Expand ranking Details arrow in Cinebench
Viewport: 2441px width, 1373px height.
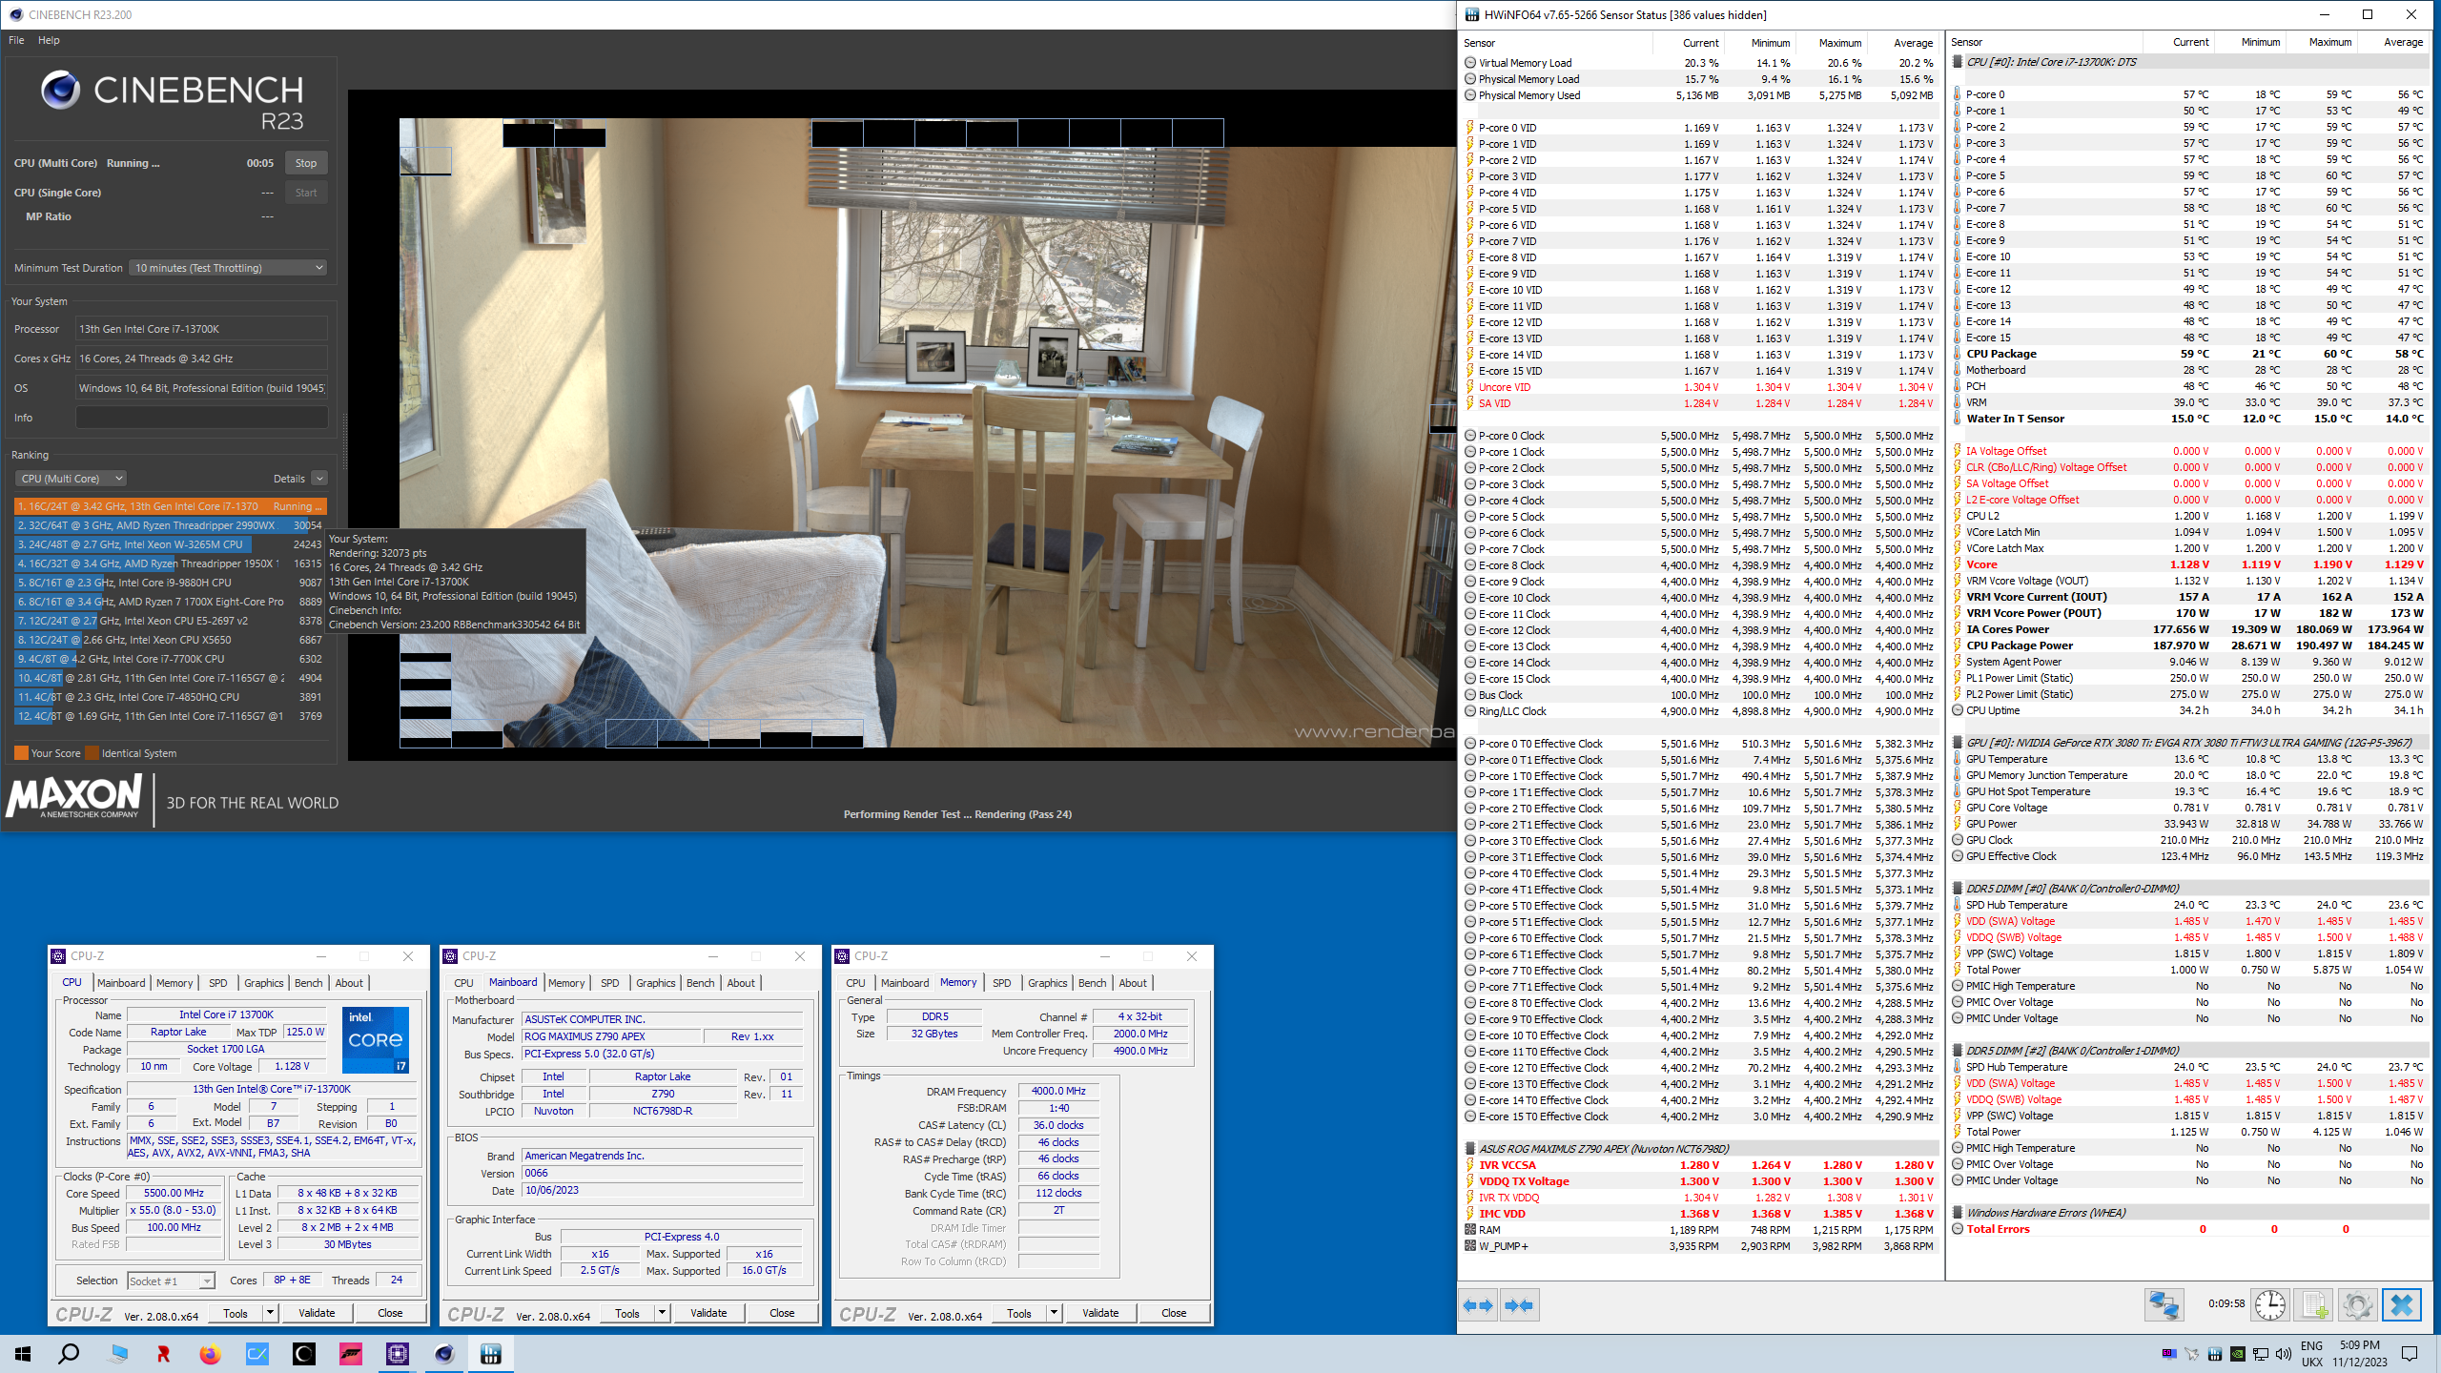point(319,479)
